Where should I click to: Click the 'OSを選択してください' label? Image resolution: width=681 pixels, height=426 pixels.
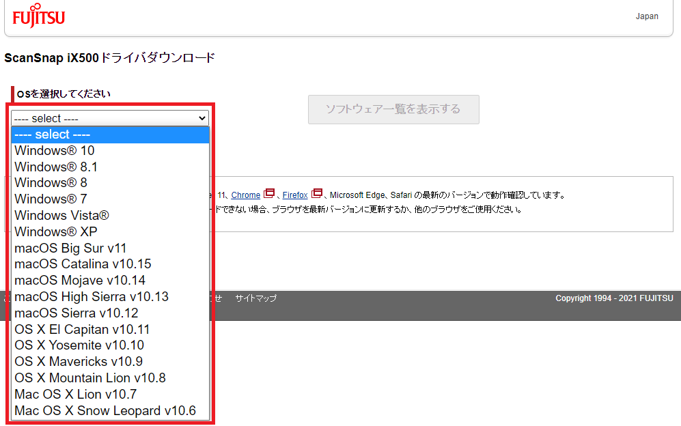64,94
